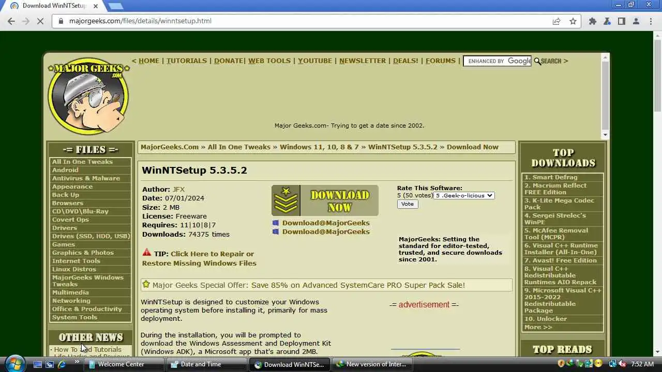Focus the Google enhanced search field
662x372 pixels.
coord(497,61)
